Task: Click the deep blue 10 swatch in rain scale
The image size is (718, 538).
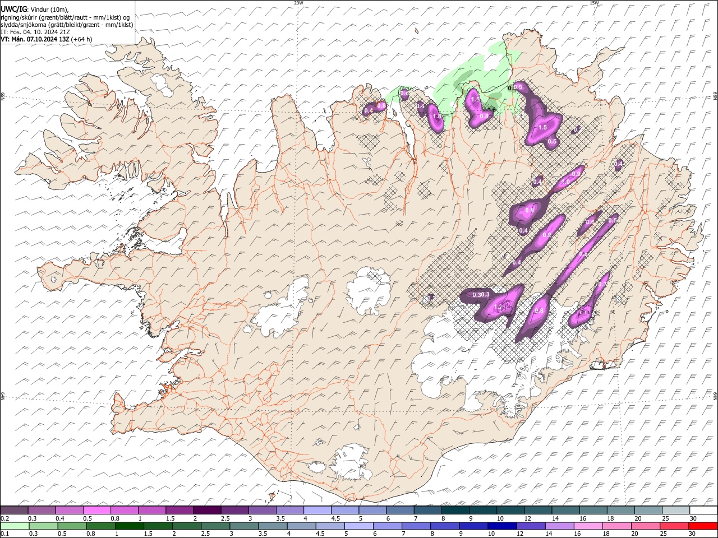Action: pos(503,526)
